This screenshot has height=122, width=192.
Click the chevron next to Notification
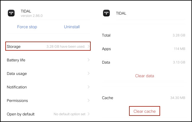tap(89, 87)
